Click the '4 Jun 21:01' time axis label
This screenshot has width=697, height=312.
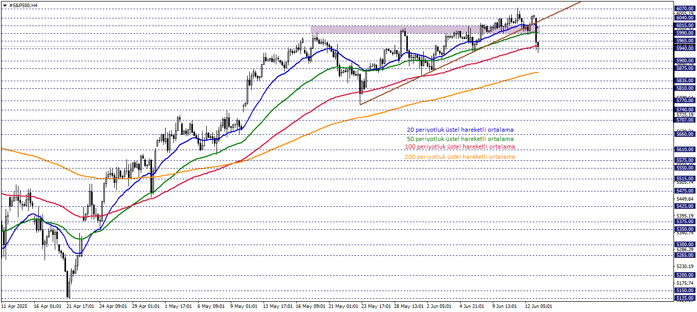[x=472, y=306]
